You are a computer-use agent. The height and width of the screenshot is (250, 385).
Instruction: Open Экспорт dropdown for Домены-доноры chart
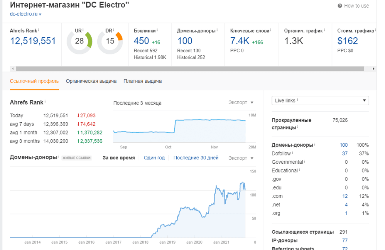(x=241, y=158)
